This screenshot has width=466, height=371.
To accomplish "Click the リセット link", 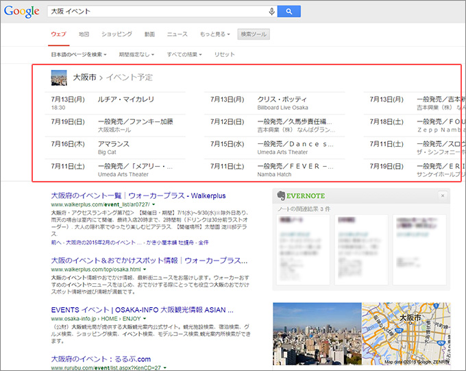I will (x=224, y=54).
